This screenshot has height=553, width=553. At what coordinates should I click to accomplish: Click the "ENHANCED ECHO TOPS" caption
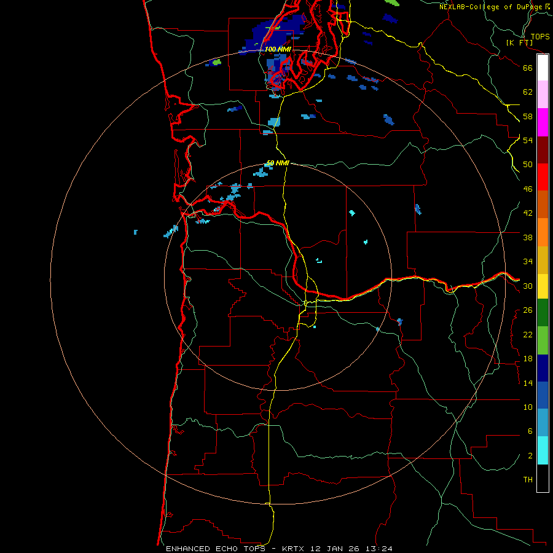click(218, 549)
